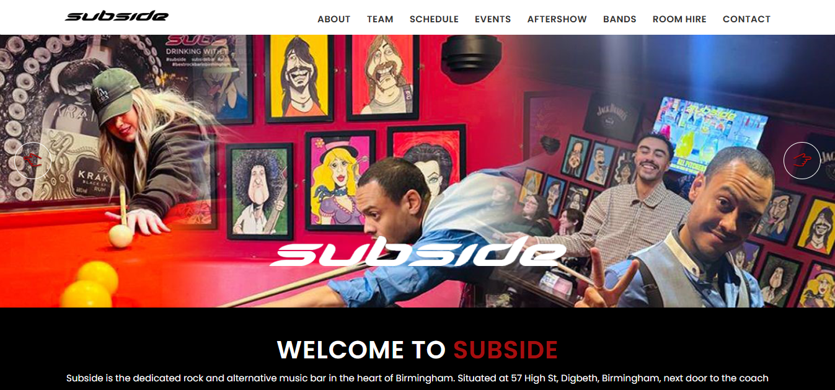Go to the CONTACT page

click(746, 19)
